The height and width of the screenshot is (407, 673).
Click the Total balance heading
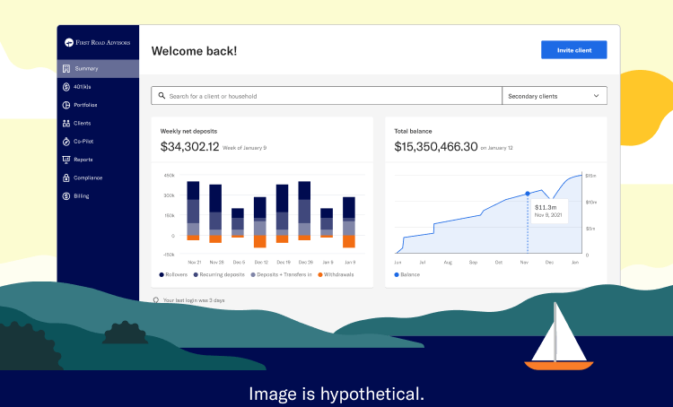click(413, 131)
